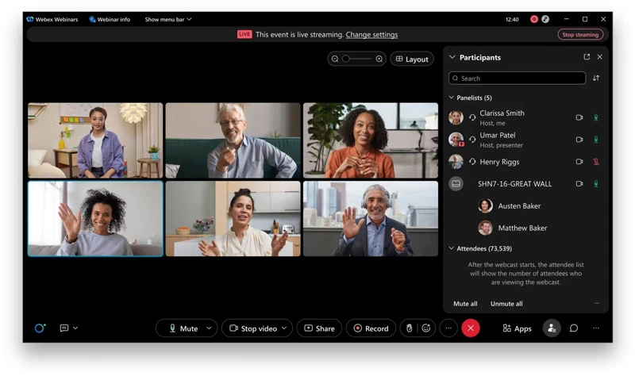635x376 pixels.
Task: Raise hand using the hand icon
Action: click(409, 328)
